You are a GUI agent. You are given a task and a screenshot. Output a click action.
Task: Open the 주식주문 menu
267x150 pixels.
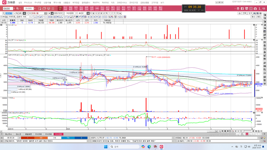tap(38, 2)
